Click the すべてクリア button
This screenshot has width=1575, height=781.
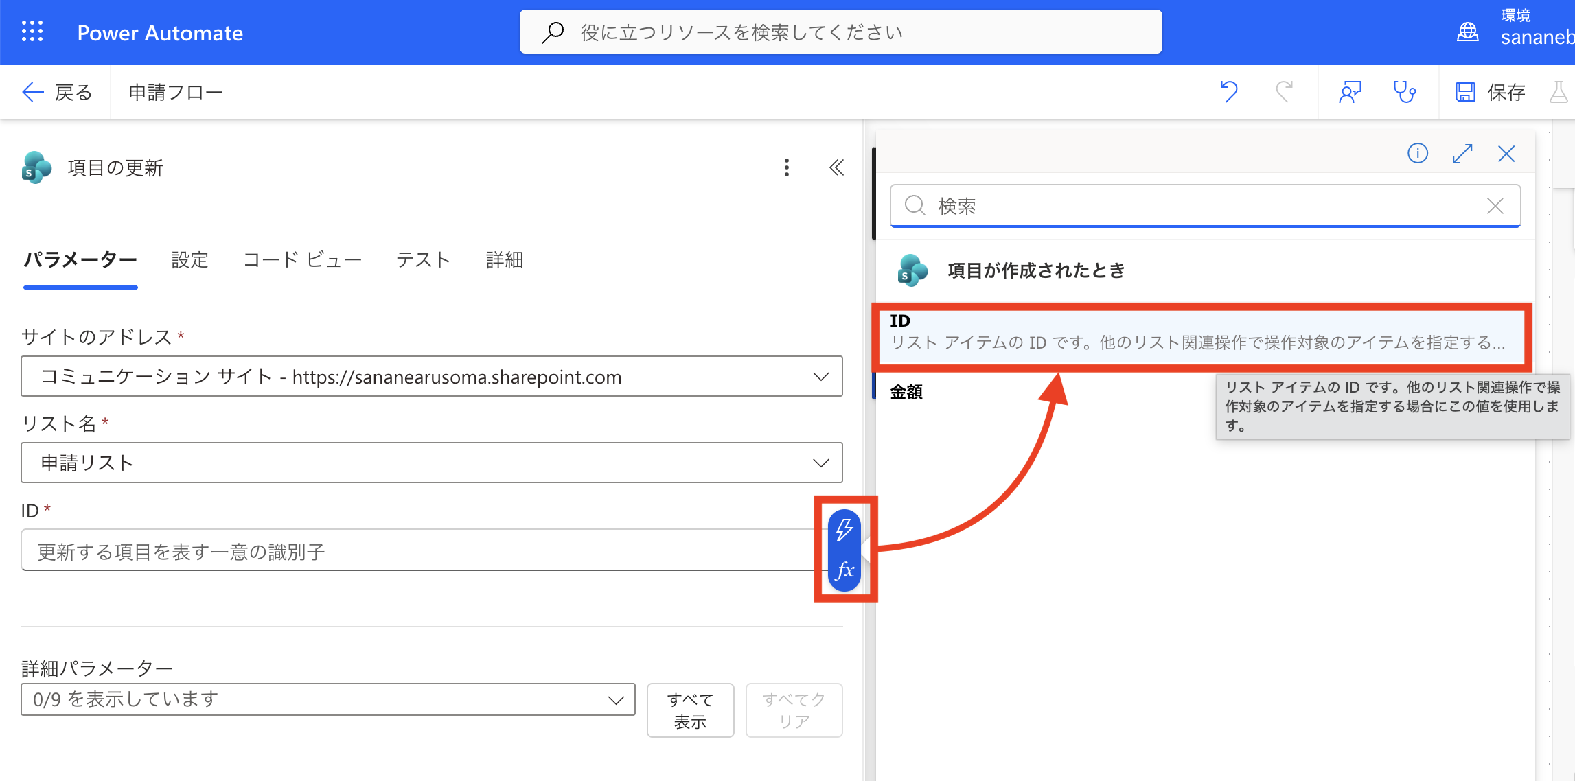coord(794,710)
